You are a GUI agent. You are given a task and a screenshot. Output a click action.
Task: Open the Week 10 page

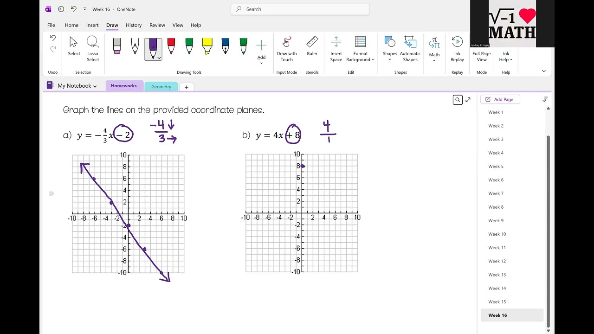pyautogui.click(x=512, y=234)
